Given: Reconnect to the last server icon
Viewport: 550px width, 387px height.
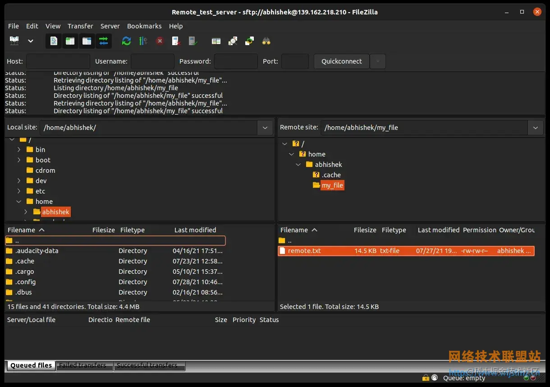Looking at the screenshot, I should click(193, 41).
